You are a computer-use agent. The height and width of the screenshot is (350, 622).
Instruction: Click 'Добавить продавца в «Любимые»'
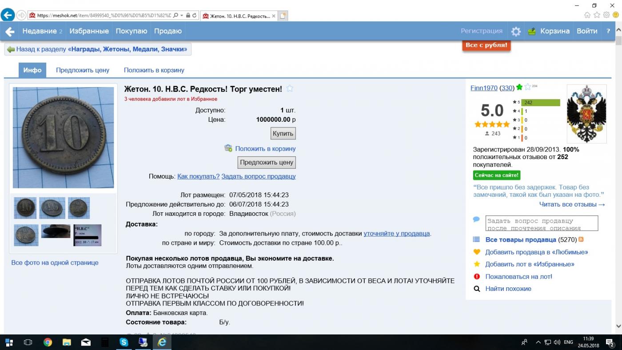pyautogui.click(x=537, y=252)
